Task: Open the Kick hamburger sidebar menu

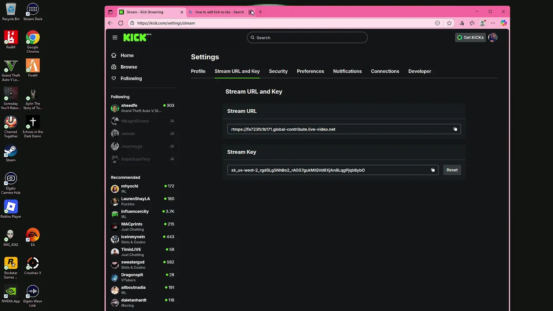Action: [x=115, y=38]
